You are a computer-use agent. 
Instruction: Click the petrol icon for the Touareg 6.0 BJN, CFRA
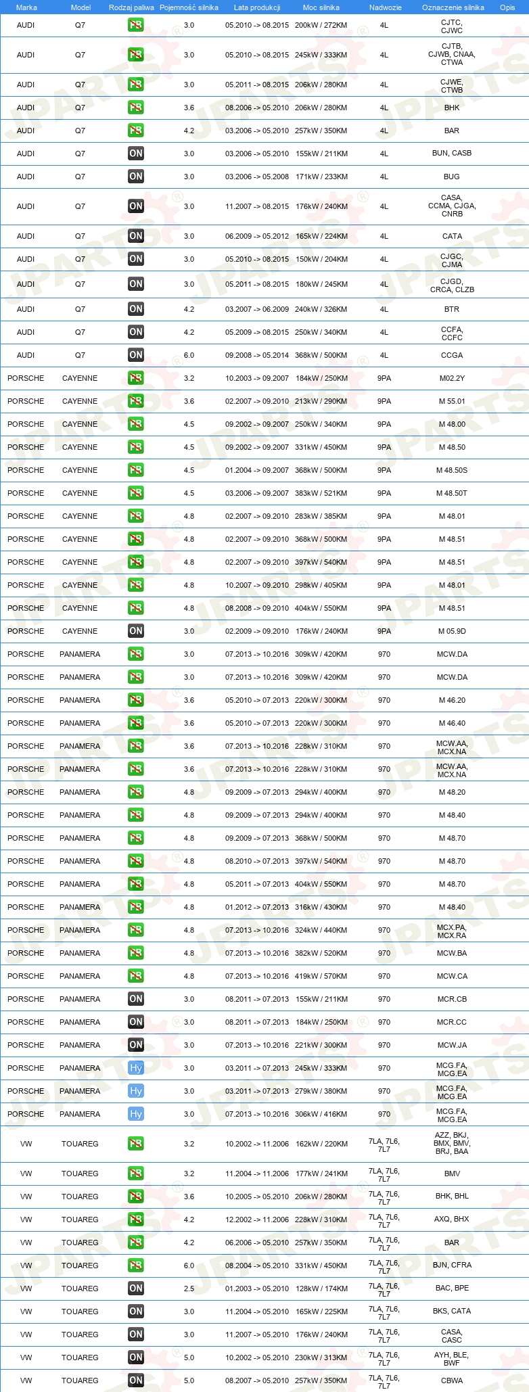pyautogui.click(x=136, y=1266)
